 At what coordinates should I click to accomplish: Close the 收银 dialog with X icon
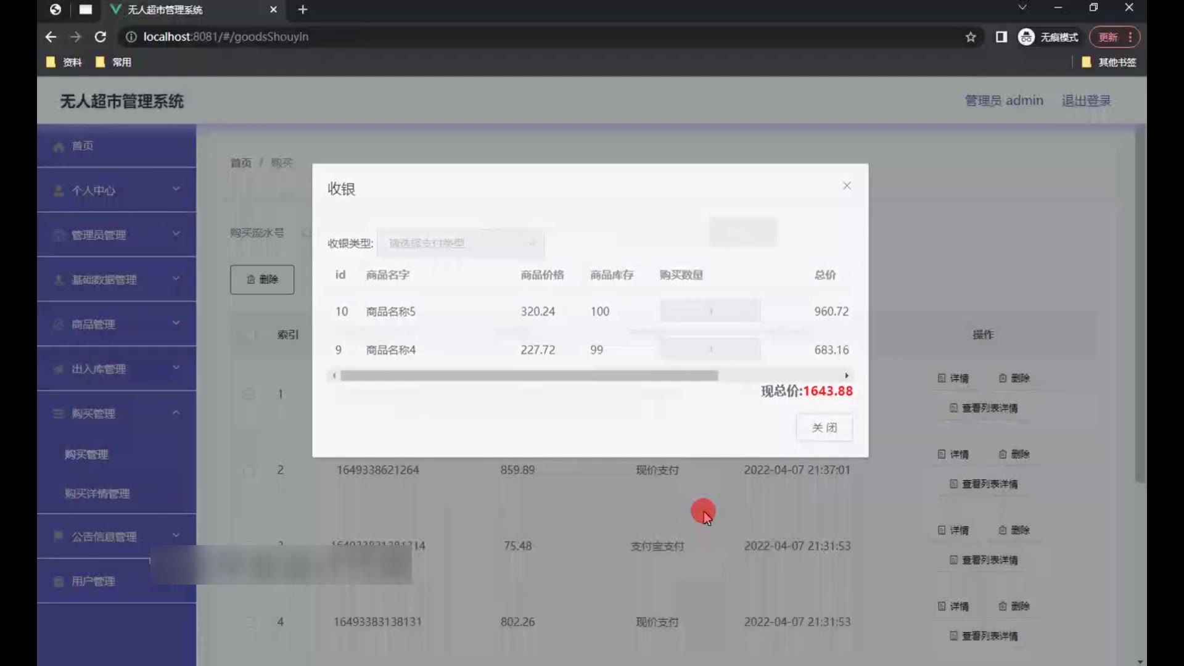point(847,186)
